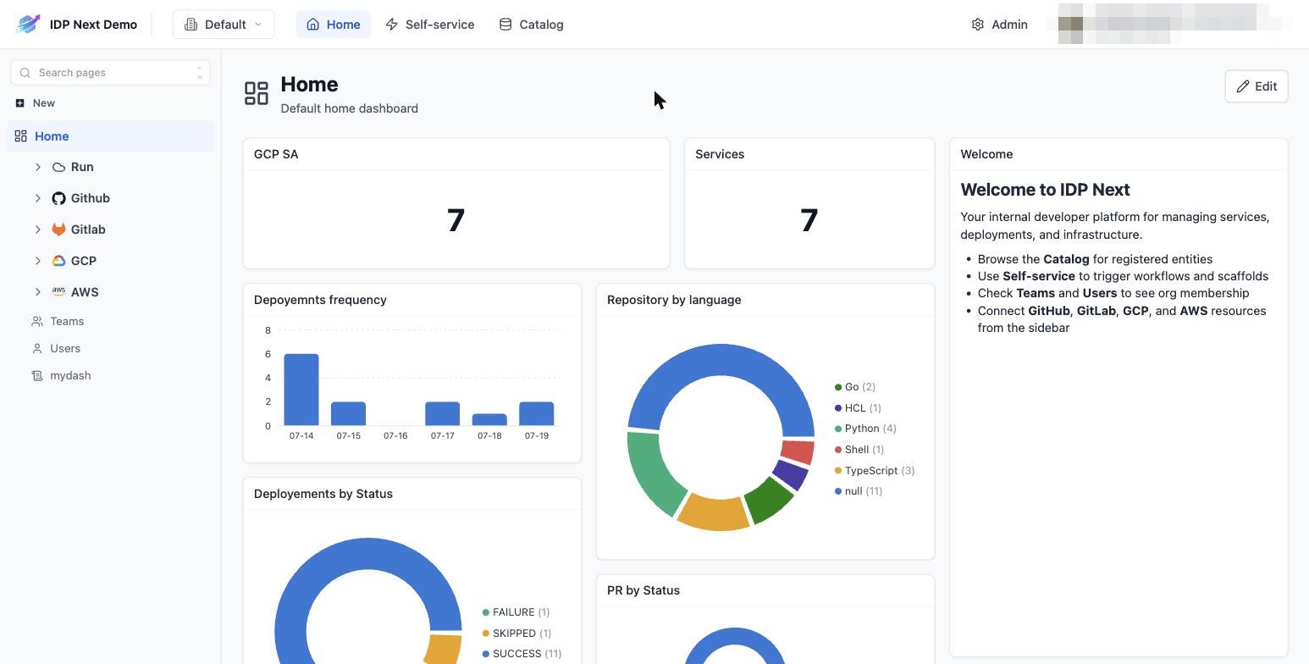Click the Services count card value 7
This screenshot has height=664, width=1309.
[809, 220]
